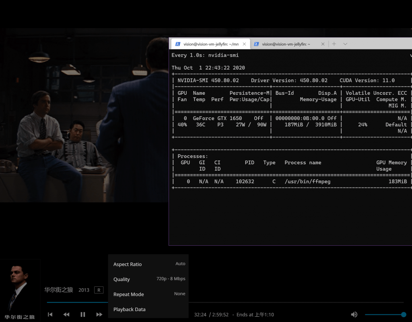Click GeForce GTX 1650 GPU name
This screenshot has width=412, height=322.
(217, 118)
